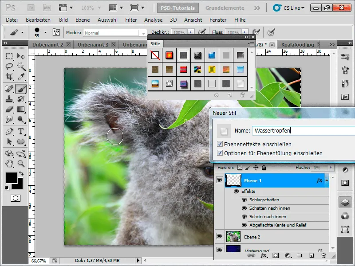Hide Abgeflachte Kante und Relief effect
355x266 pixels.
[x=244, y=225]
